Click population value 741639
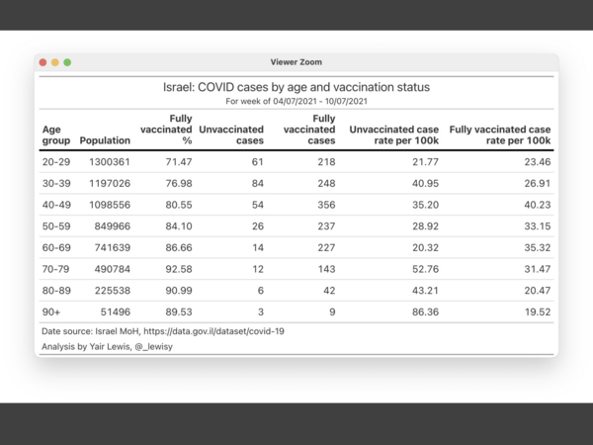 click(113, 247)
